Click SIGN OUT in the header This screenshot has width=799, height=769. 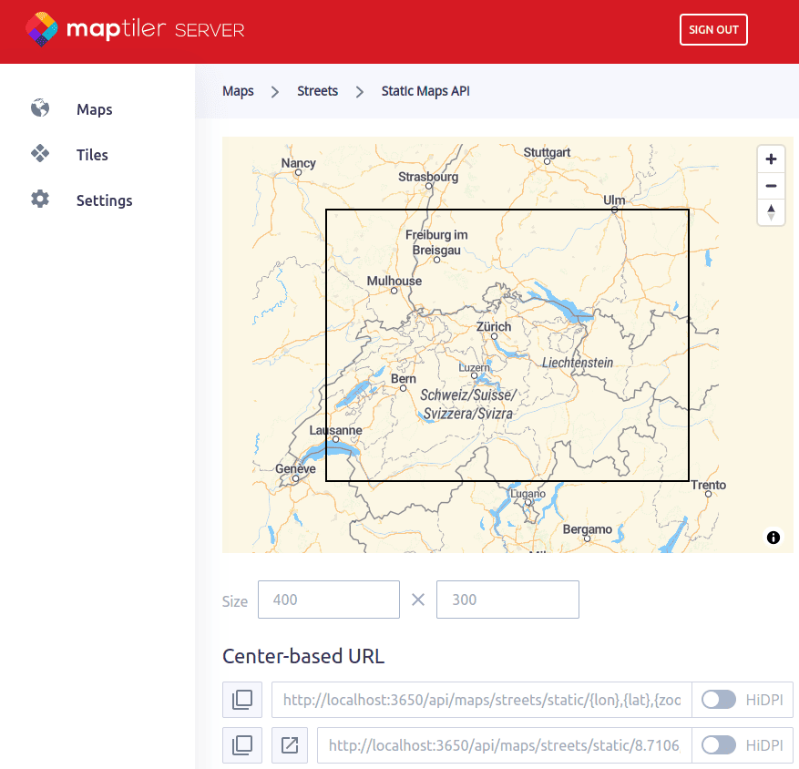pos(713,29)
